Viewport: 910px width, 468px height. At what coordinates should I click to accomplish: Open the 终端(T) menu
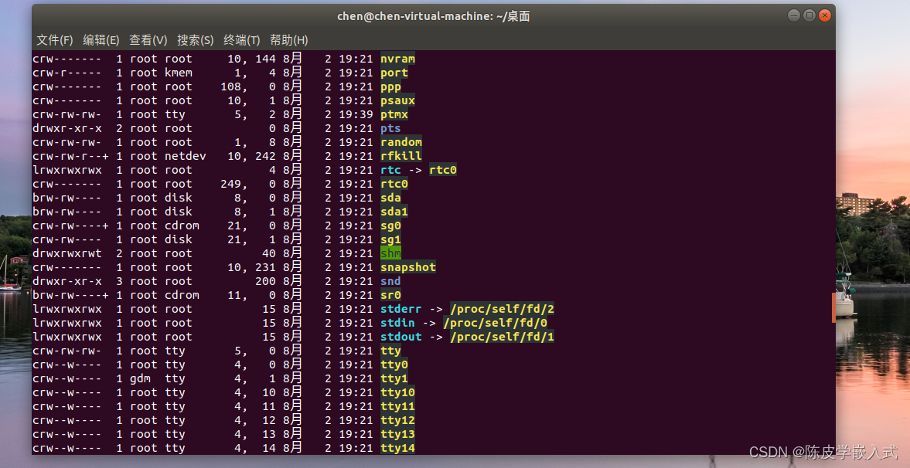tap(241, 40)
